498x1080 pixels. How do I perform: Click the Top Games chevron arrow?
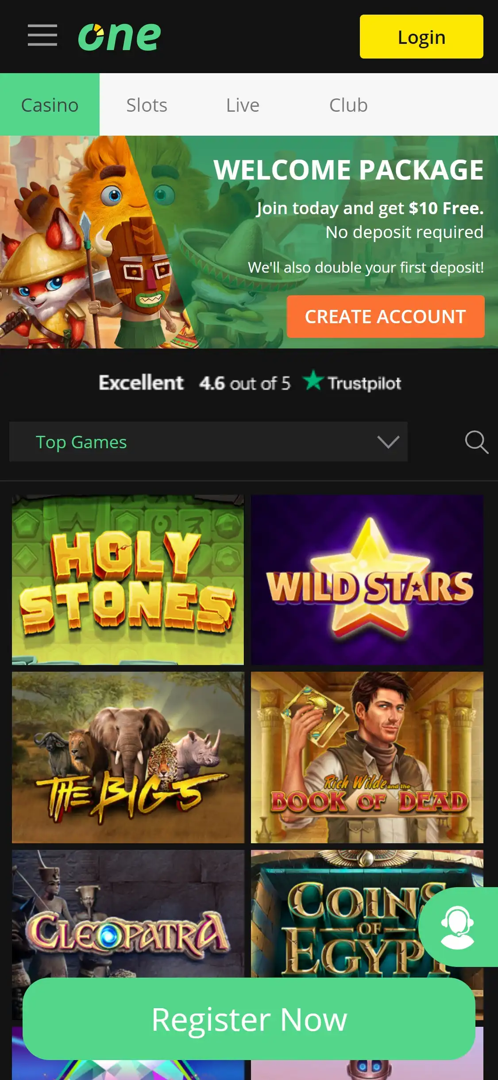(388, 442)
